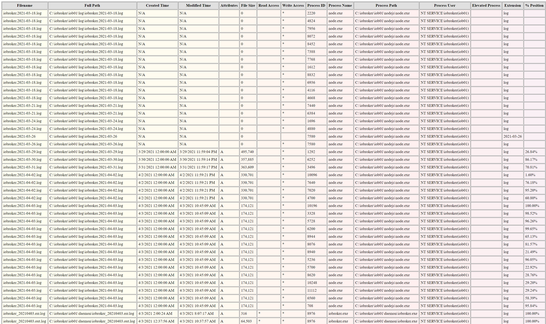Click file size value 363,609
The height and width of the screenshot is (324, 546).
coord(248,167)
